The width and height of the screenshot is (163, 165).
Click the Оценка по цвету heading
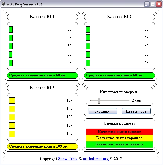pyautogui.click(x=120, y=123)
